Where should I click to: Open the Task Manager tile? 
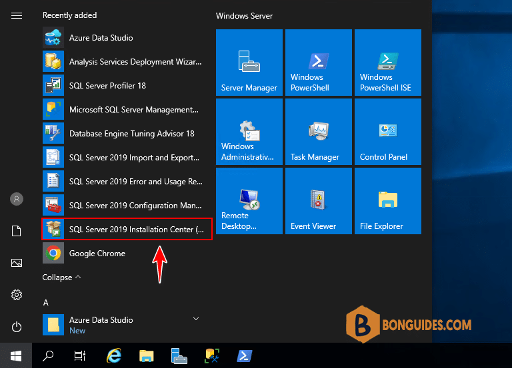[x=319, y=132]
